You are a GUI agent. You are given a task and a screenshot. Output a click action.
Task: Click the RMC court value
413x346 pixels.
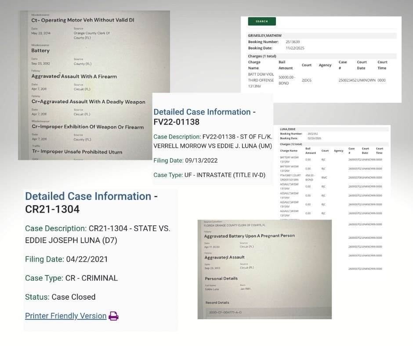point(324,177)
